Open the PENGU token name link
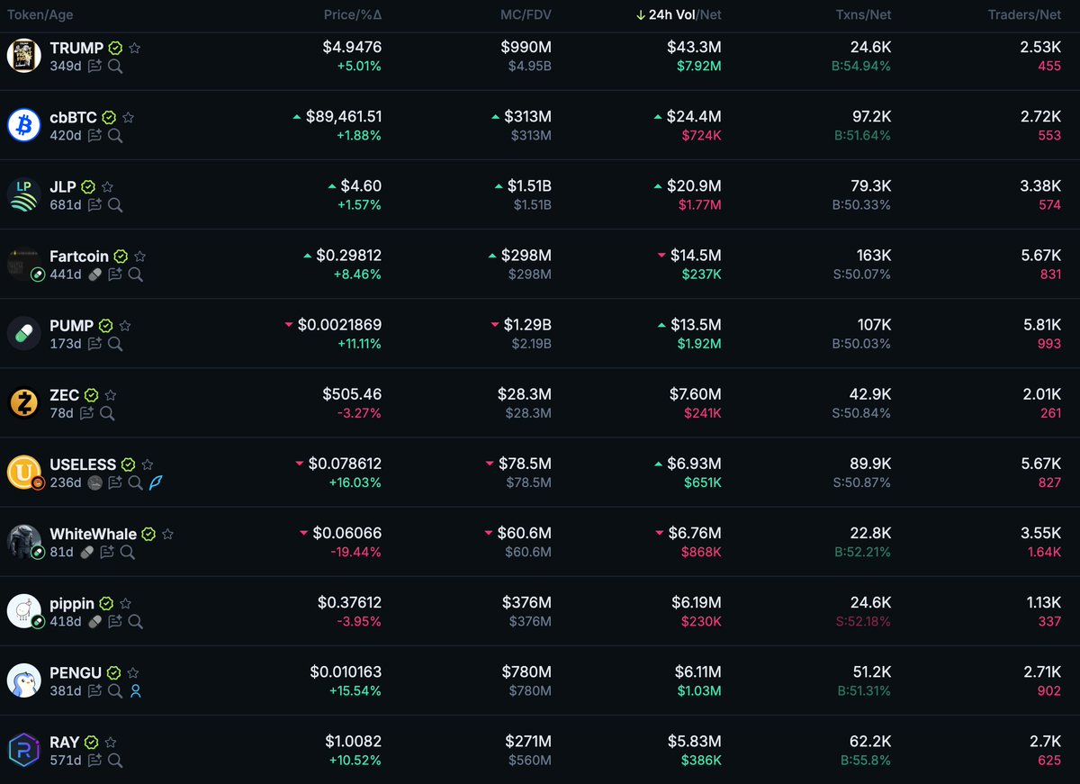The height and width of the screenshot is (784, 1080). point(76,672)
